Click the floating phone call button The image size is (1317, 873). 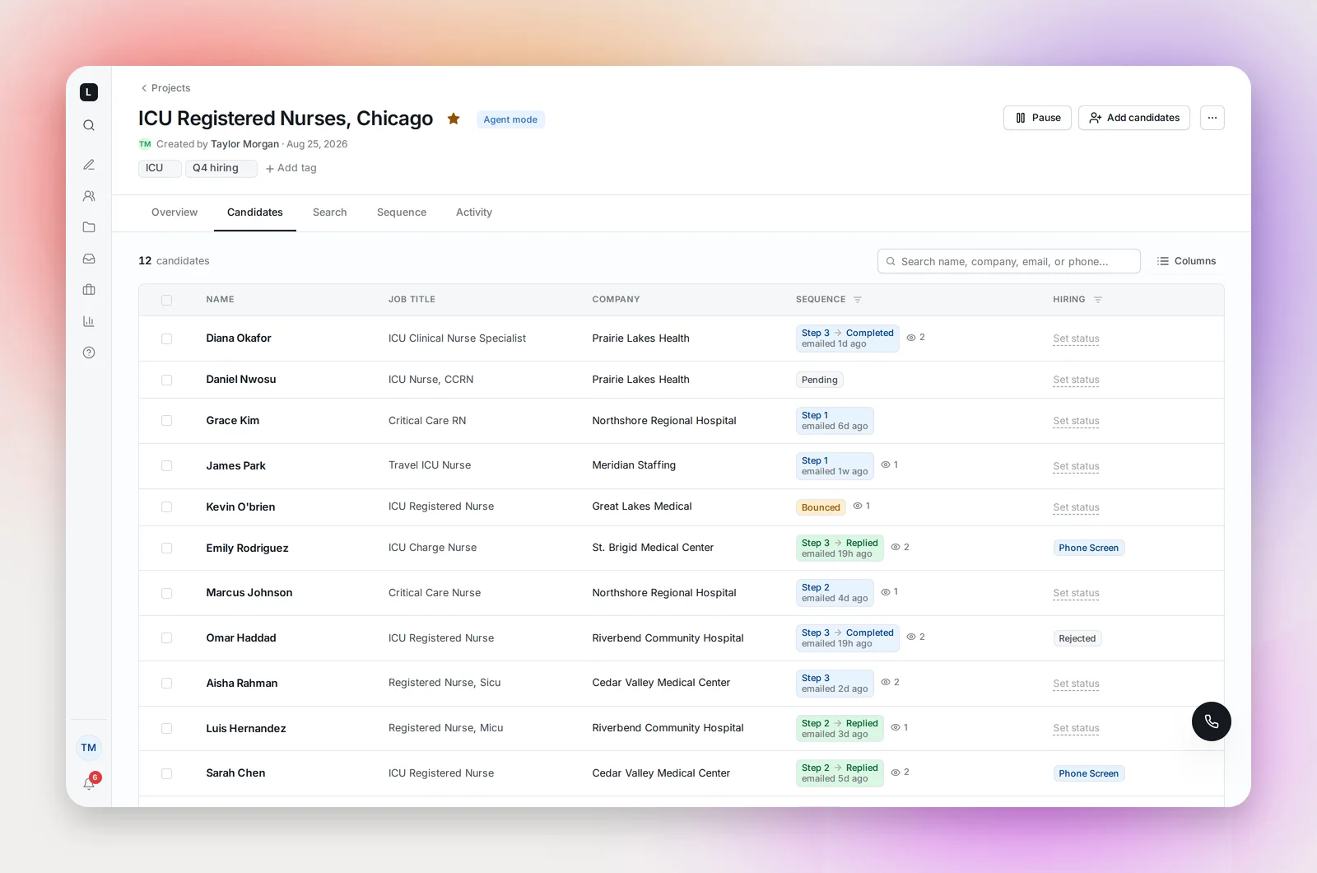click(1212, 721)
